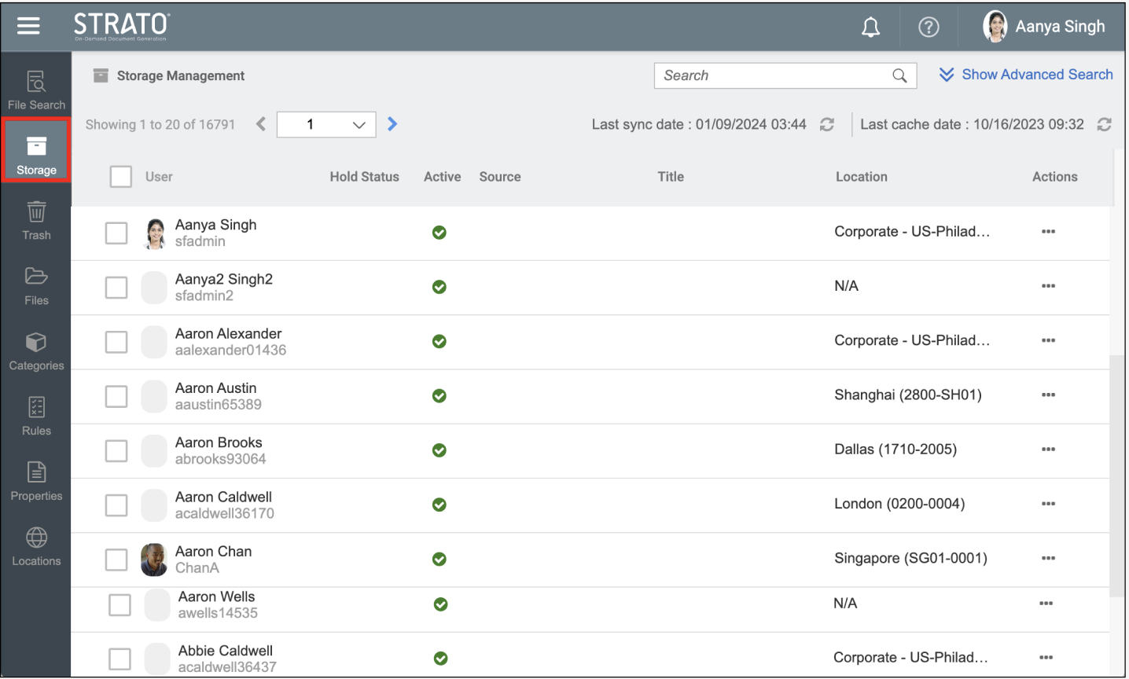The height and width of the screenshot is (679, 1129).
Task: Open actions menu for Aaron Austin
Action: pos(1048,395)
